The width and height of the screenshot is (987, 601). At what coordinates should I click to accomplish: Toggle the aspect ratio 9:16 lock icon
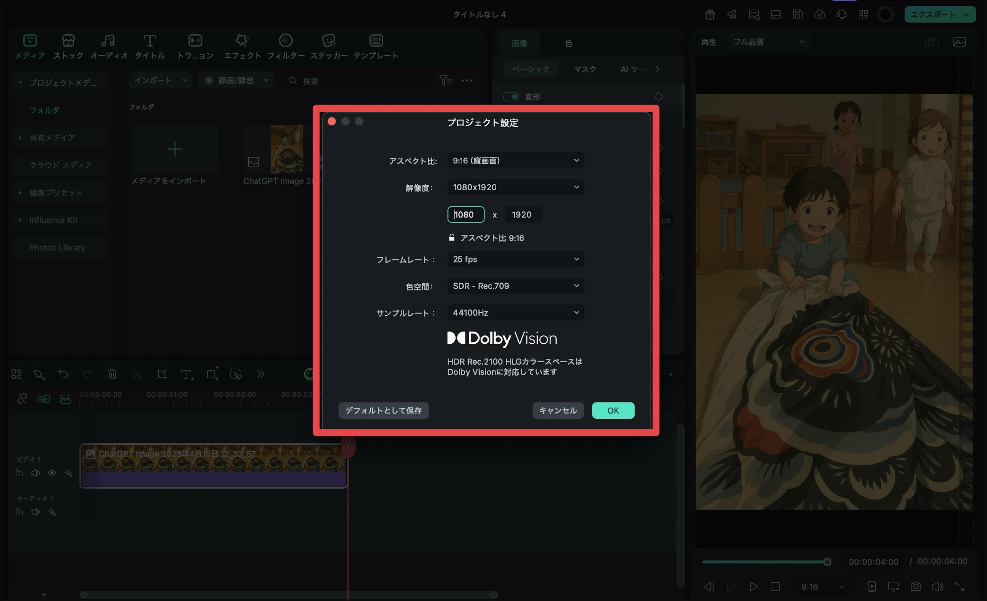click(451, 238)
